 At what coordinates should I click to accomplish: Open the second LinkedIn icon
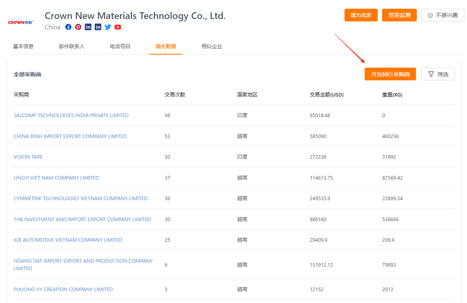tap(98, 27)
